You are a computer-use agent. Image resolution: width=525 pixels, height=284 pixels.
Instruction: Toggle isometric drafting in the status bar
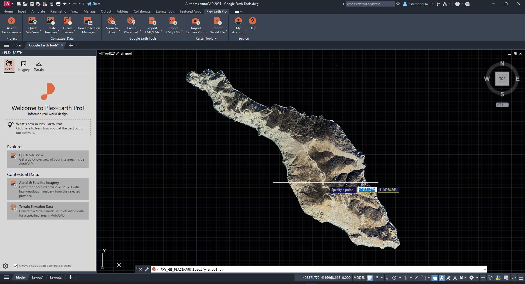pyautogui.click(x=405, y=278)
